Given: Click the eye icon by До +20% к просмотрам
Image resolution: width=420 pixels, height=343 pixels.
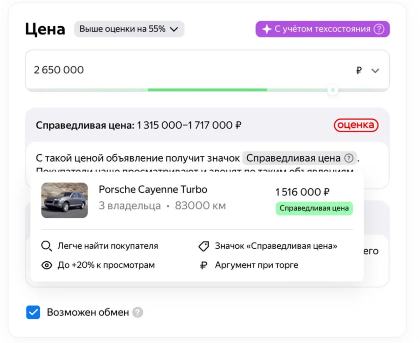Looking at the screenshot, I should [47, 265].
